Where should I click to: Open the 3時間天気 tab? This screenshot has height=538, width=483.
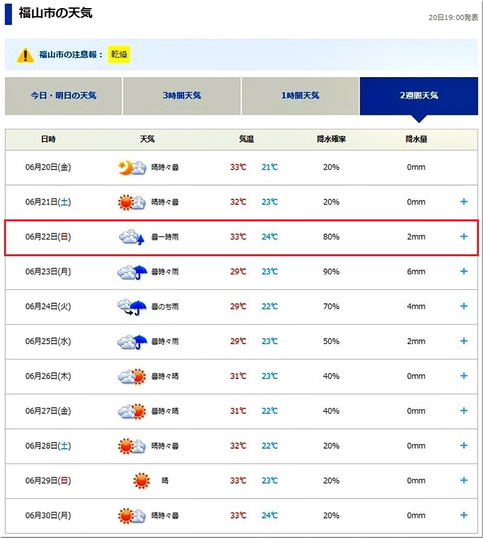tap(182, 96)
